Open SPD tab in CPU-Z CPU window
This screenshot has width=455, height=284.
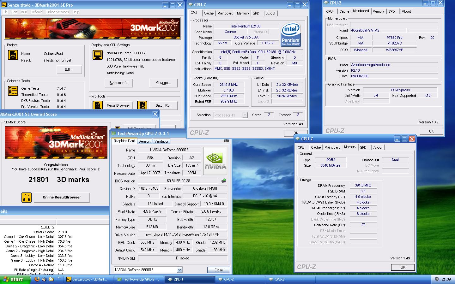(x=256, y=13)
